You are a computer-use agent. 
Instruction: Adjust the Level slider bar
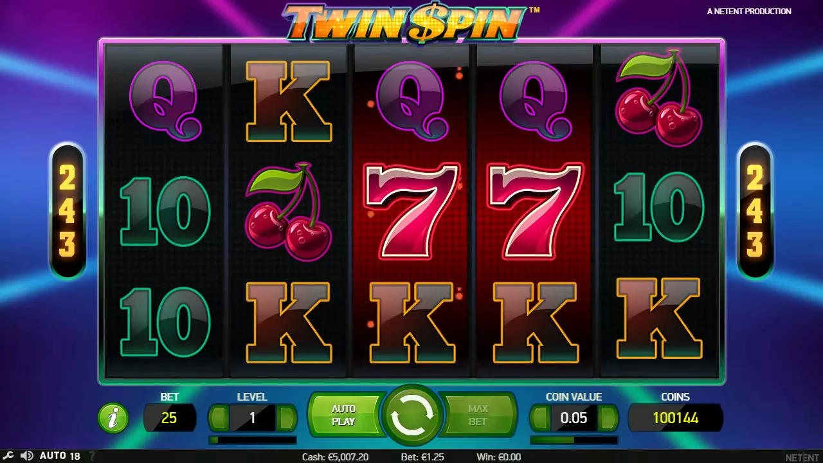(x=253, y=440)
